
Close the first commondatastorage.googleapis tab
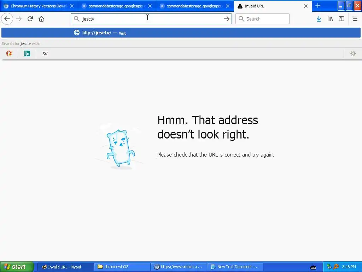[150, 6]
